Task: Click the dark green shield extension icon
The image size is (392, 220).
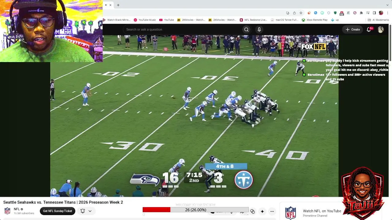Action: click(x=335, y=13)
